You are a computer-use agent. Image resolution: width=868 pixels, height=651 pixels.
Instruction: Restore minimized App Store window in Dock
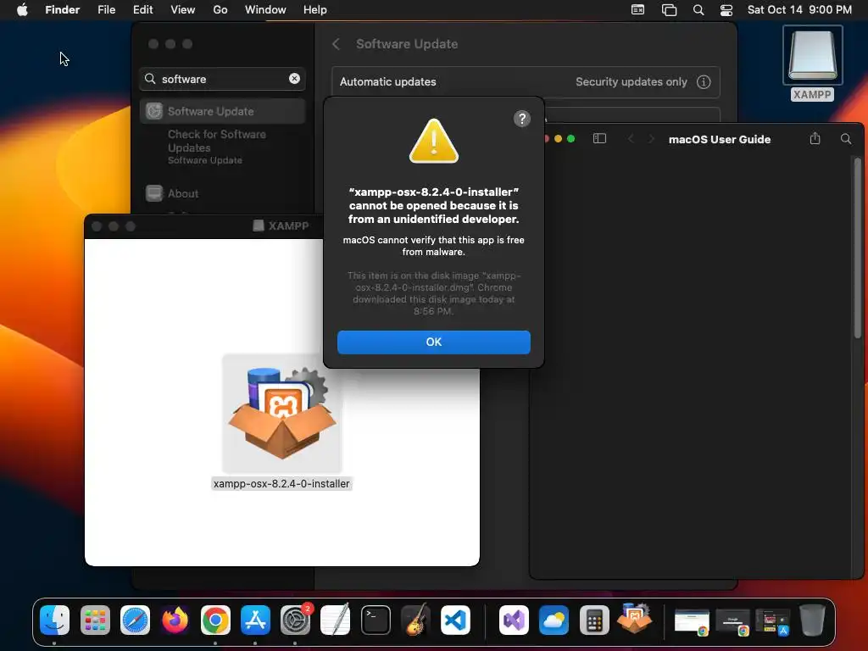(x=773, y=621)
